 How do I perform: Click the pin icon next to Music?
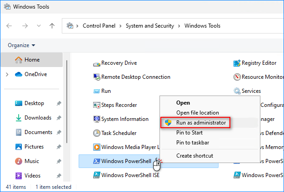[x=59, y=161]
